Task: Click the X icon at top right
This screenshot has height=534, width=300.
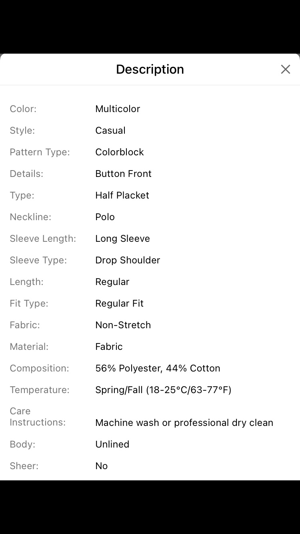Action: pyautogui.click(x=285, y=69)
